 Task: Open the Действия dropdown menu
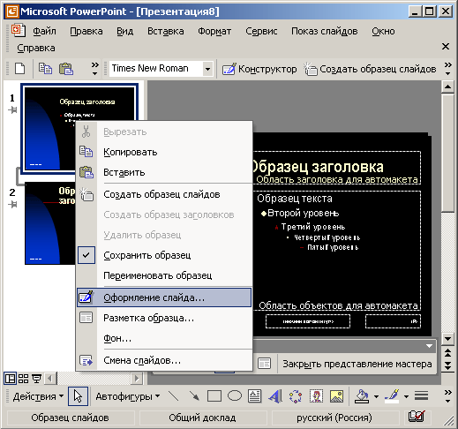tap(38, 396)
